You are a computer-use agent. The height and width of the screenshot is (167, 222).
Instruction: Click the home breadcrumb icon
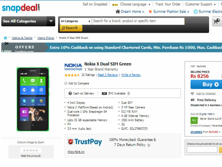tap(5, 38)
